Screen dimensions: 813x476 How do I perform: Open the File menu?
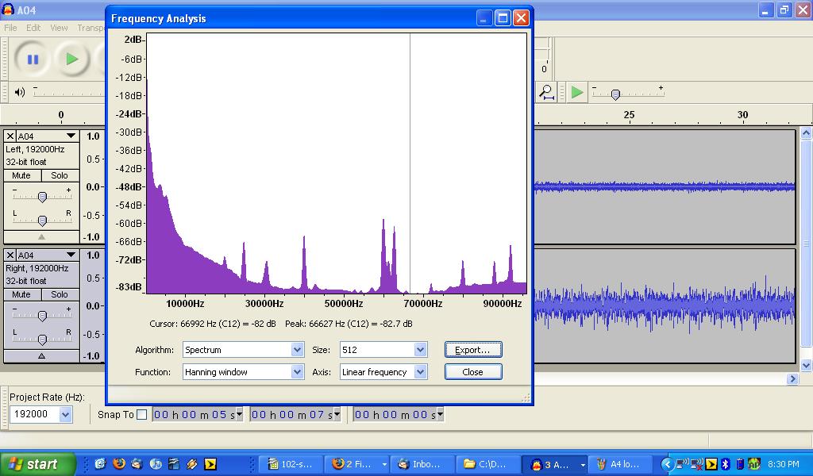click(x=10, y=28)
